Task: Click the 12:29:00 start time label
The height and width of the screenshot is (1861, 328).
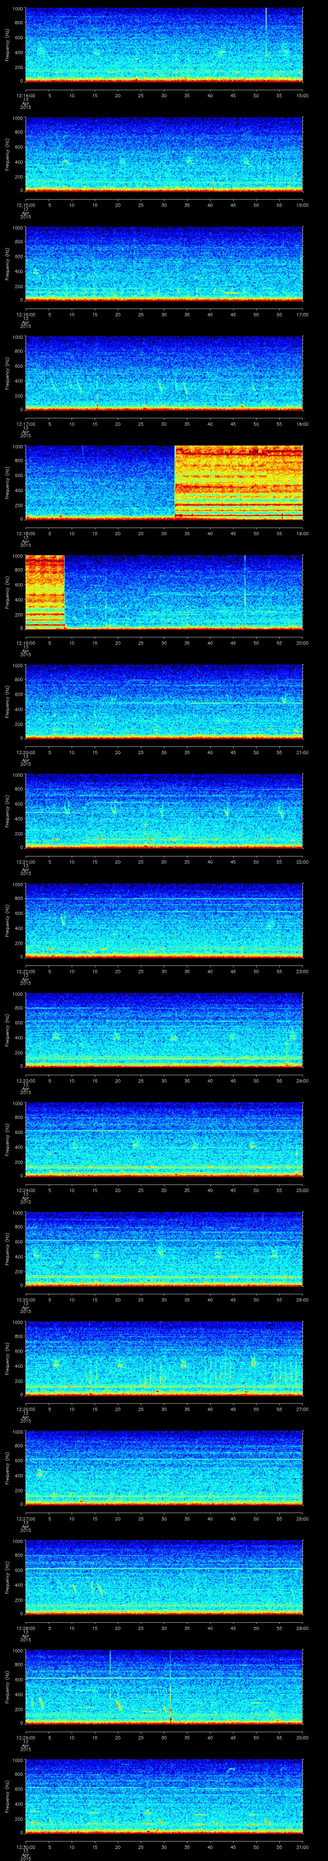Action: [x=25, y=1737]
